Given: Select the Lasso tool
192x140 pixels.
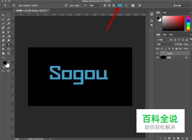Looking at the screenshot, I should pos(3,19).
